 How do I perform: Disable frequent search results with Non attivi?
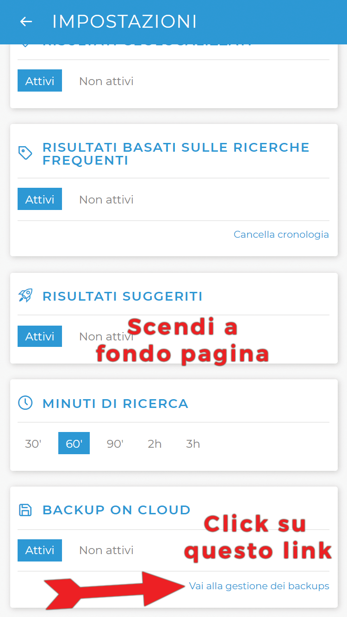click(106, 199)
